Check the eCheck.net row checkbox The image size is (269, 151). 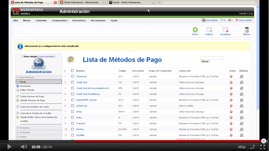tap(73, 106)
